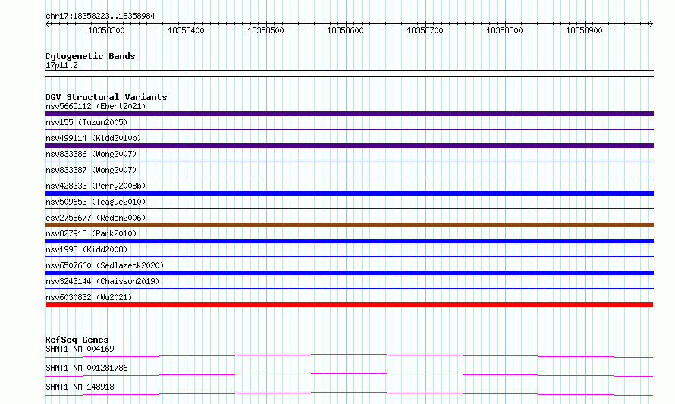The height and width of the screenshot is (404, 675).
Task: Open variant nsv155 (Tuzun2005) label
Action: point(86,122)
